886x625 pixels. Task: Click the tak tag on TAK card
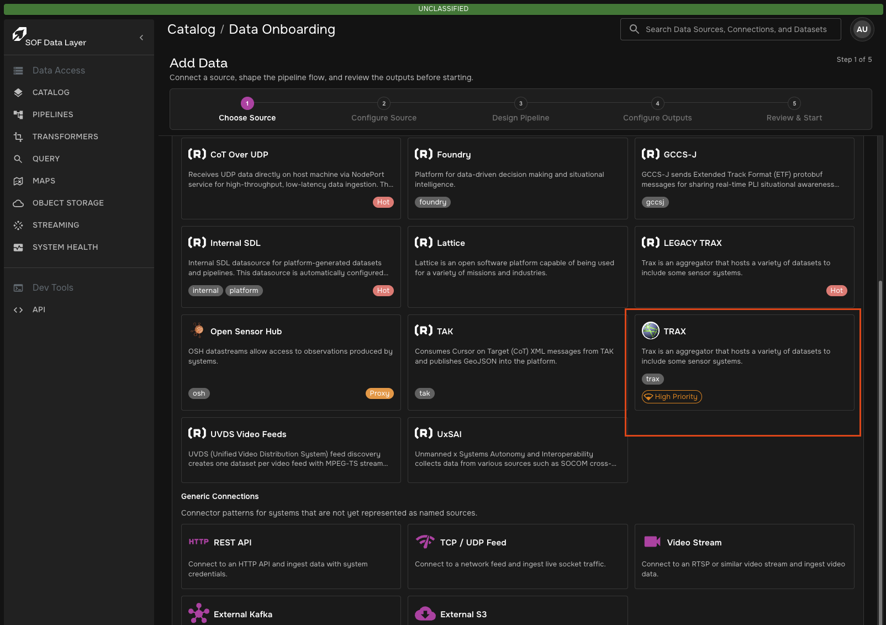425,393
